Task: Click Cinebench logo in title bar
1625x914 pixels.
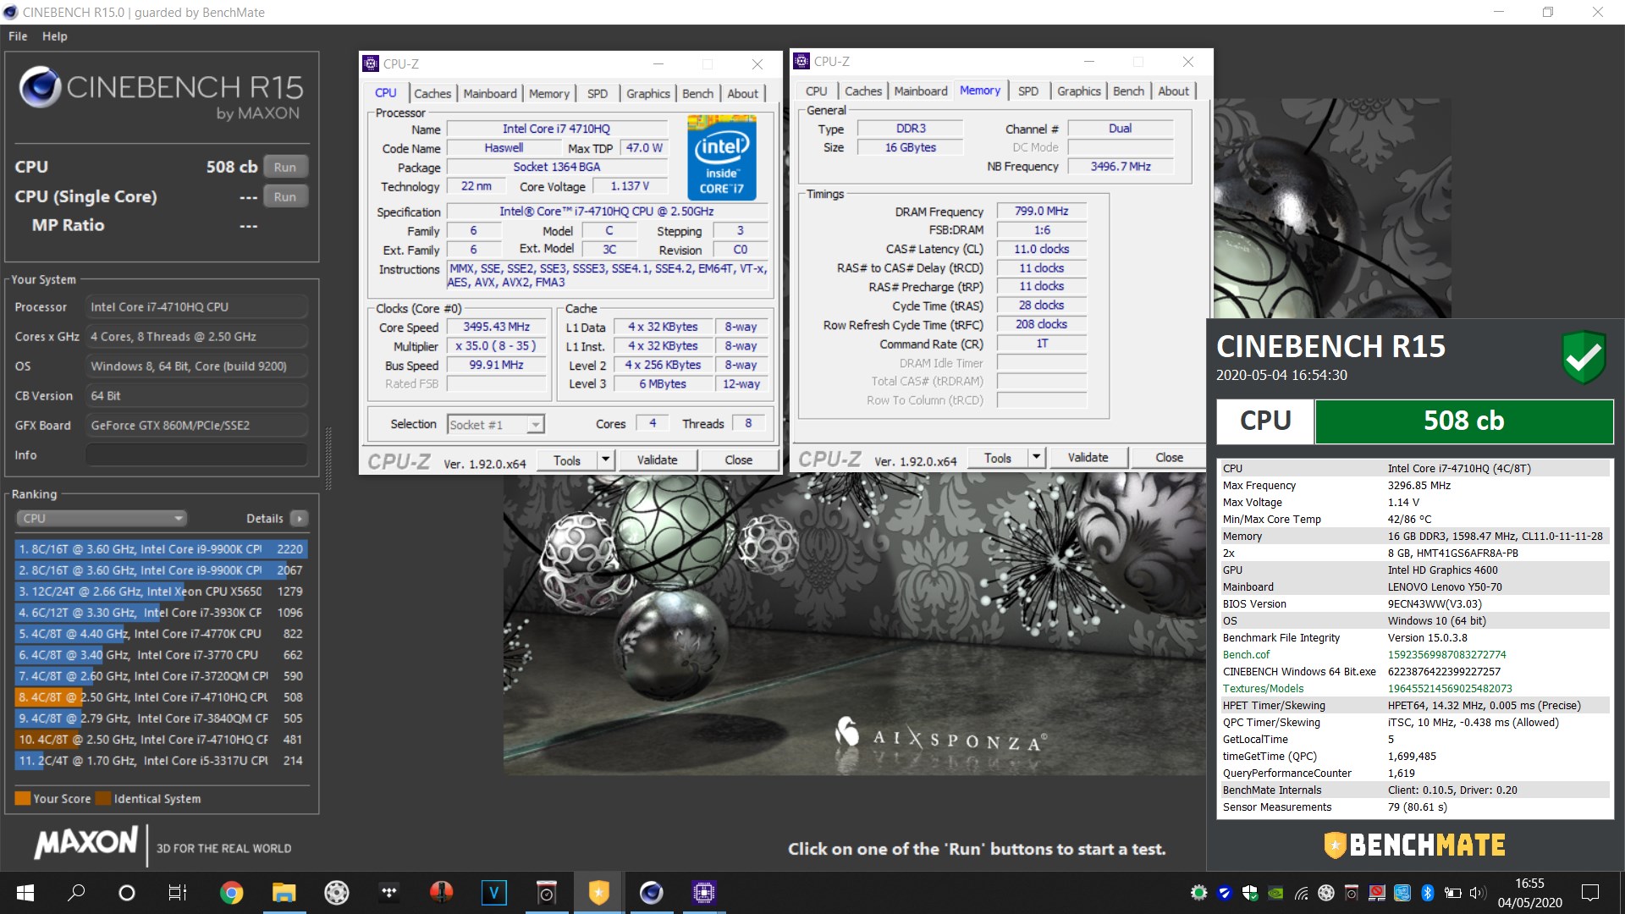Action: tap(10, 12)
